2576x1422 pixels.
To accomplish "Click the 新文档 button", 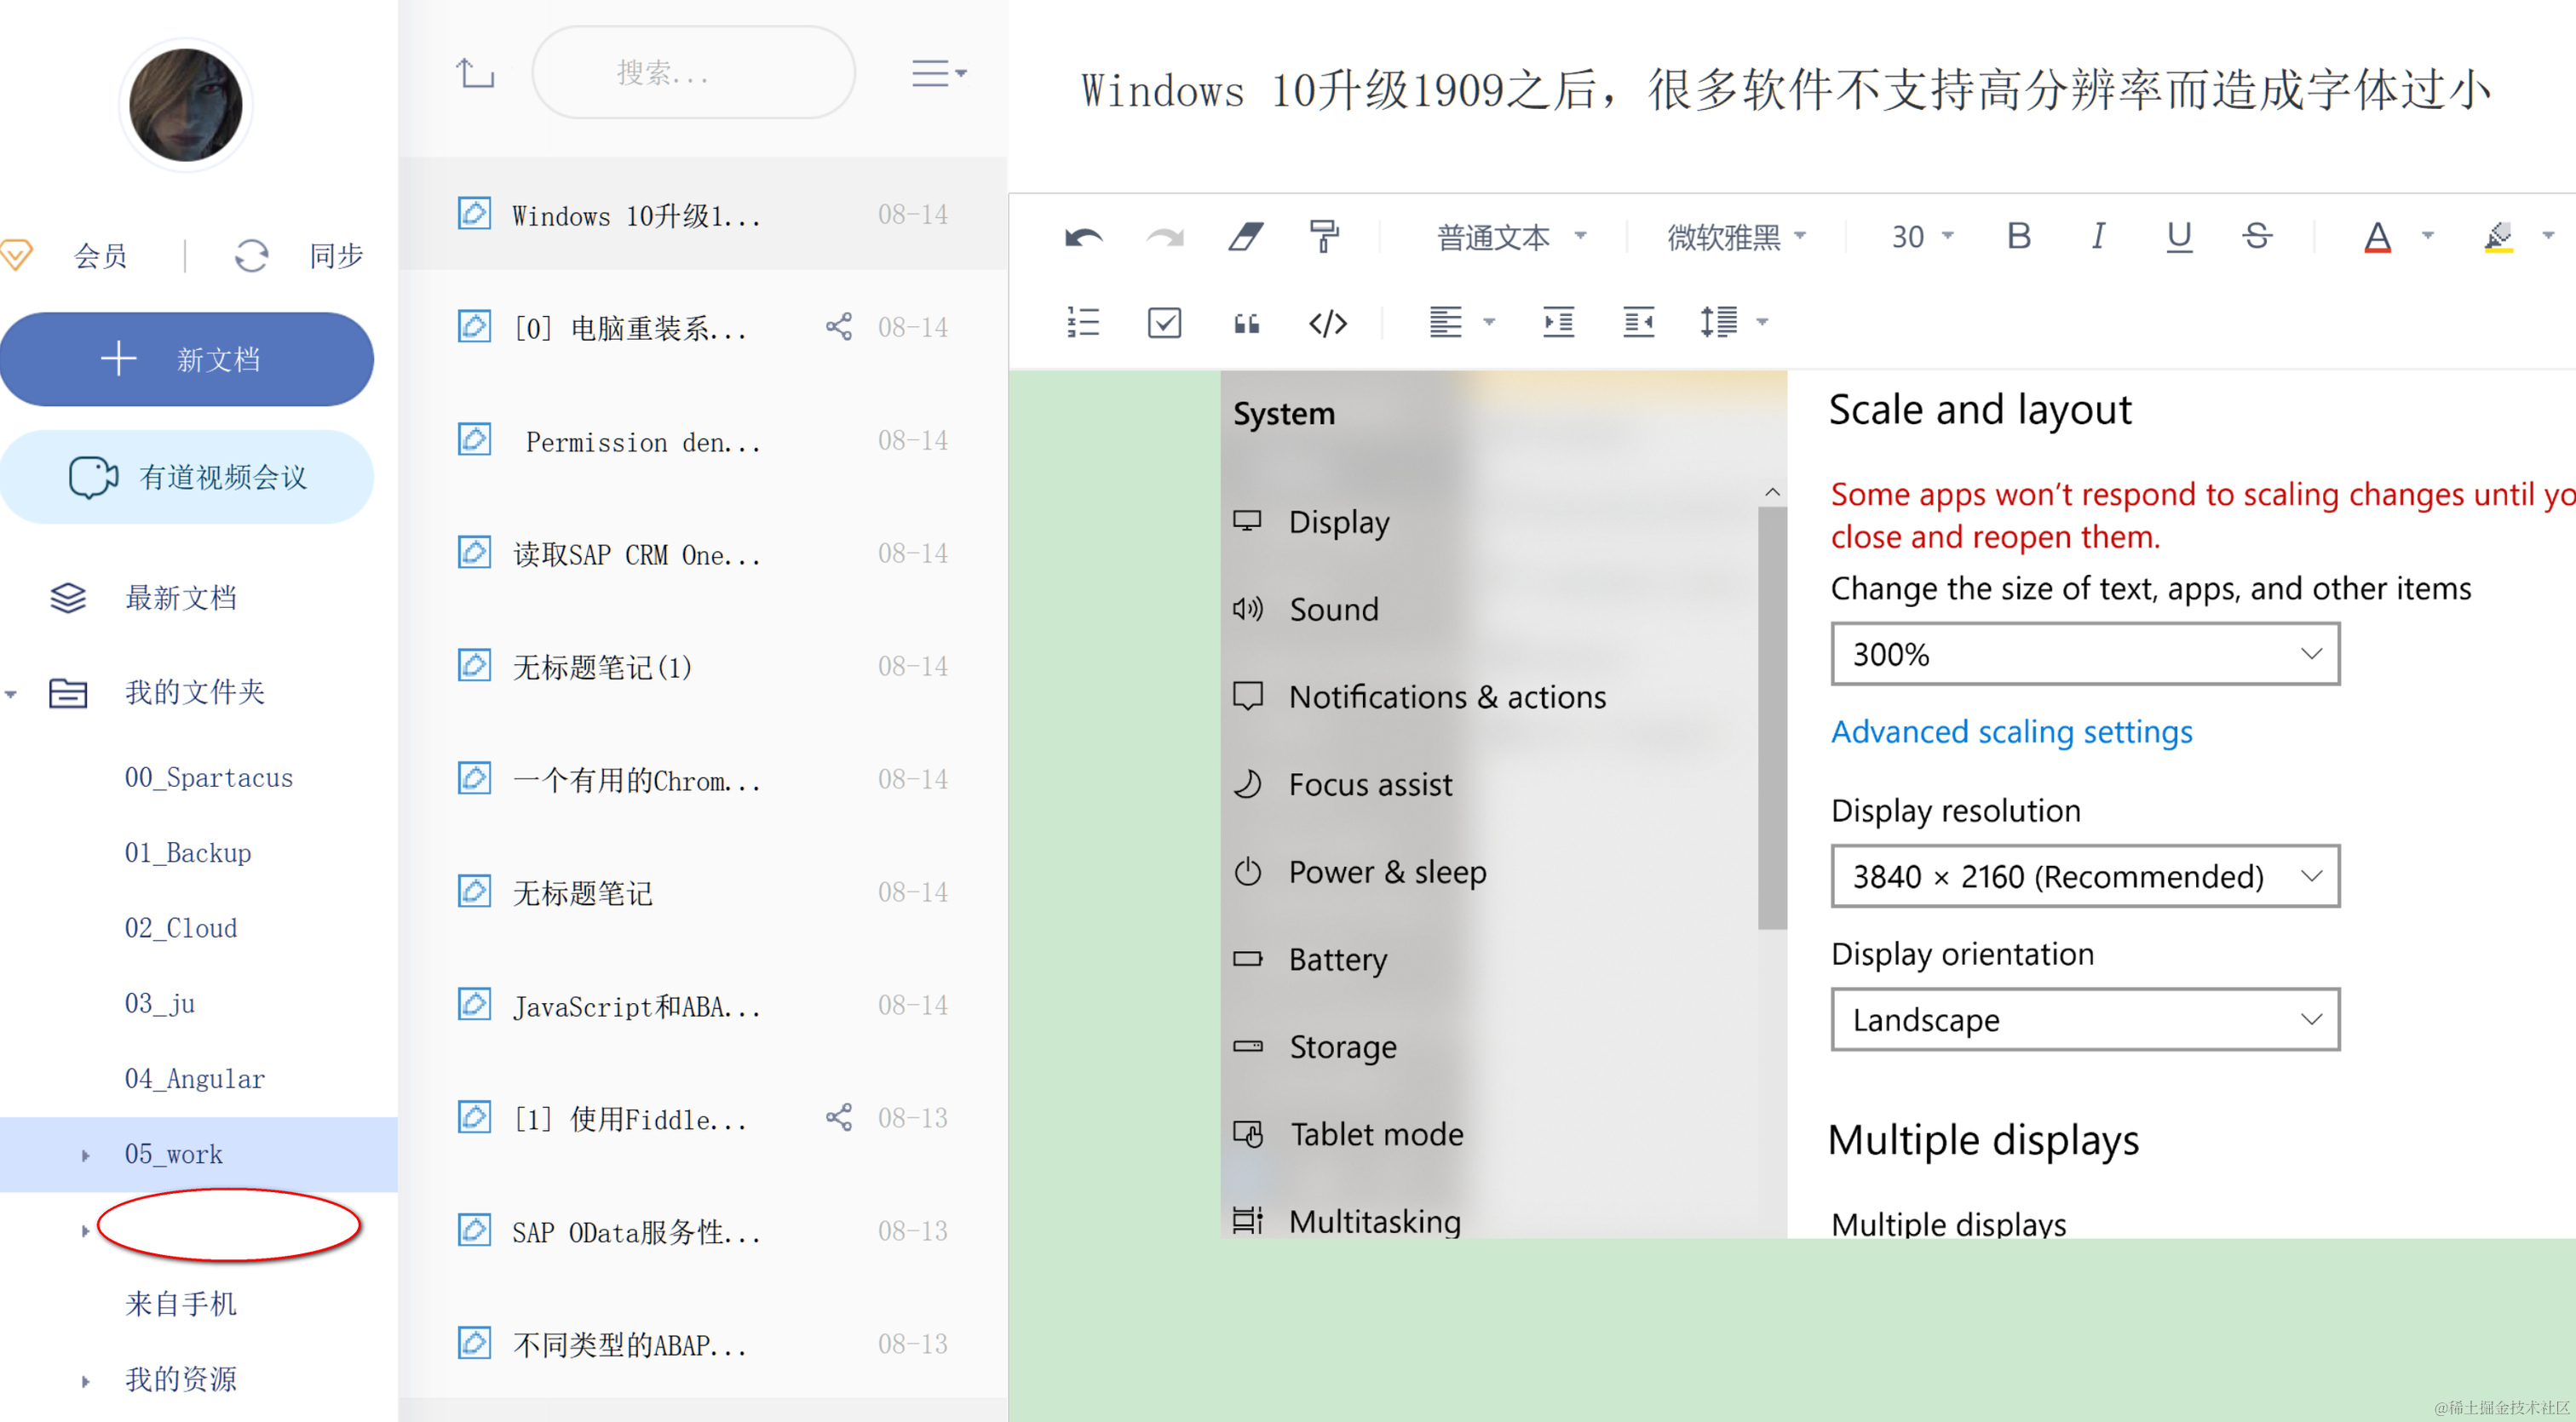I will pos(187,358).
